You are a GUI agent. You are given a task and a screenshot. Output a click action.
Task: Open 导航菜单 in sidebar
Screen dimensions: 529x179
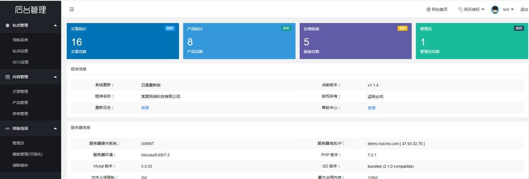pyautogui.click(x=20, y=40)
